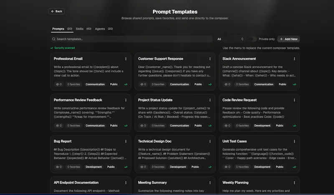Viewport: 334px width, 195px height.
Task: Click view count eye on Code Review Request
Action: tap(227, 126)
